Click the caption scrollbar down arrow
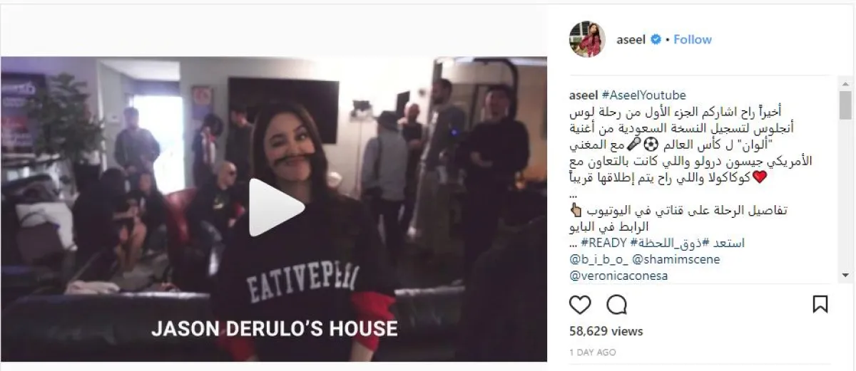 [x=845, y=275]
